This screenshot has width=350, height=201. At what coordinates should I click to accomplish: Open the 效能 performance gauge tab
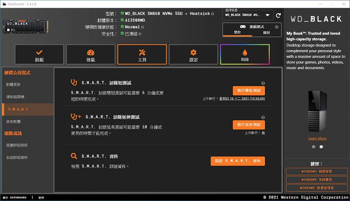point(90,55)
